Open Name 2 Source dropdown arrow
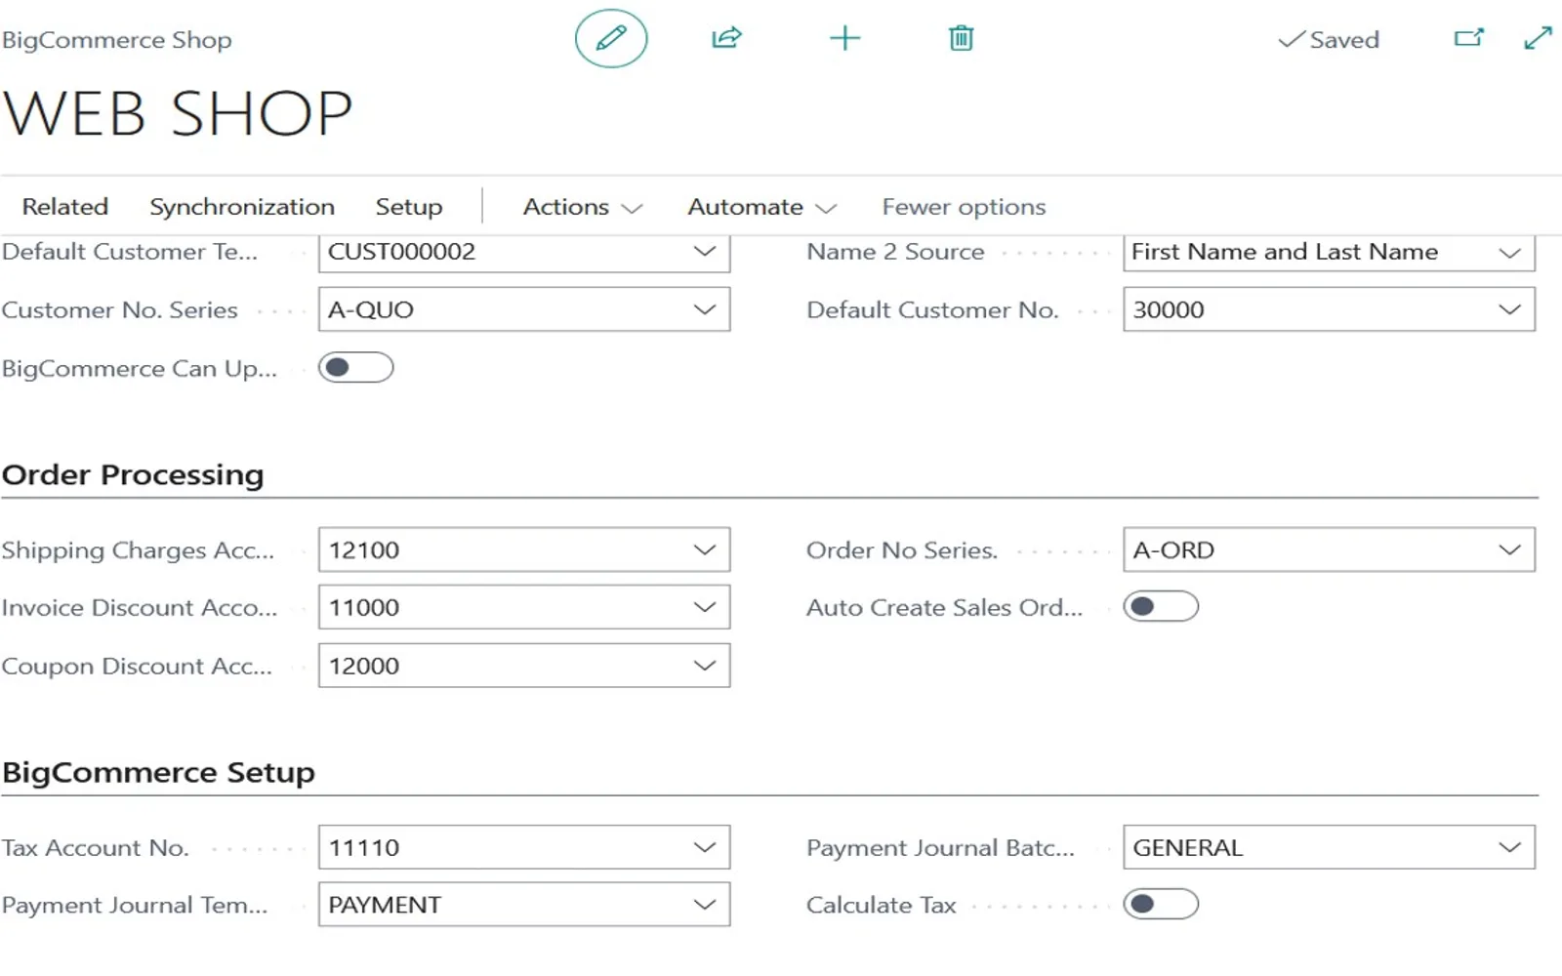This screenshot has height=976, width=1562. click(x=1510, y=253)
